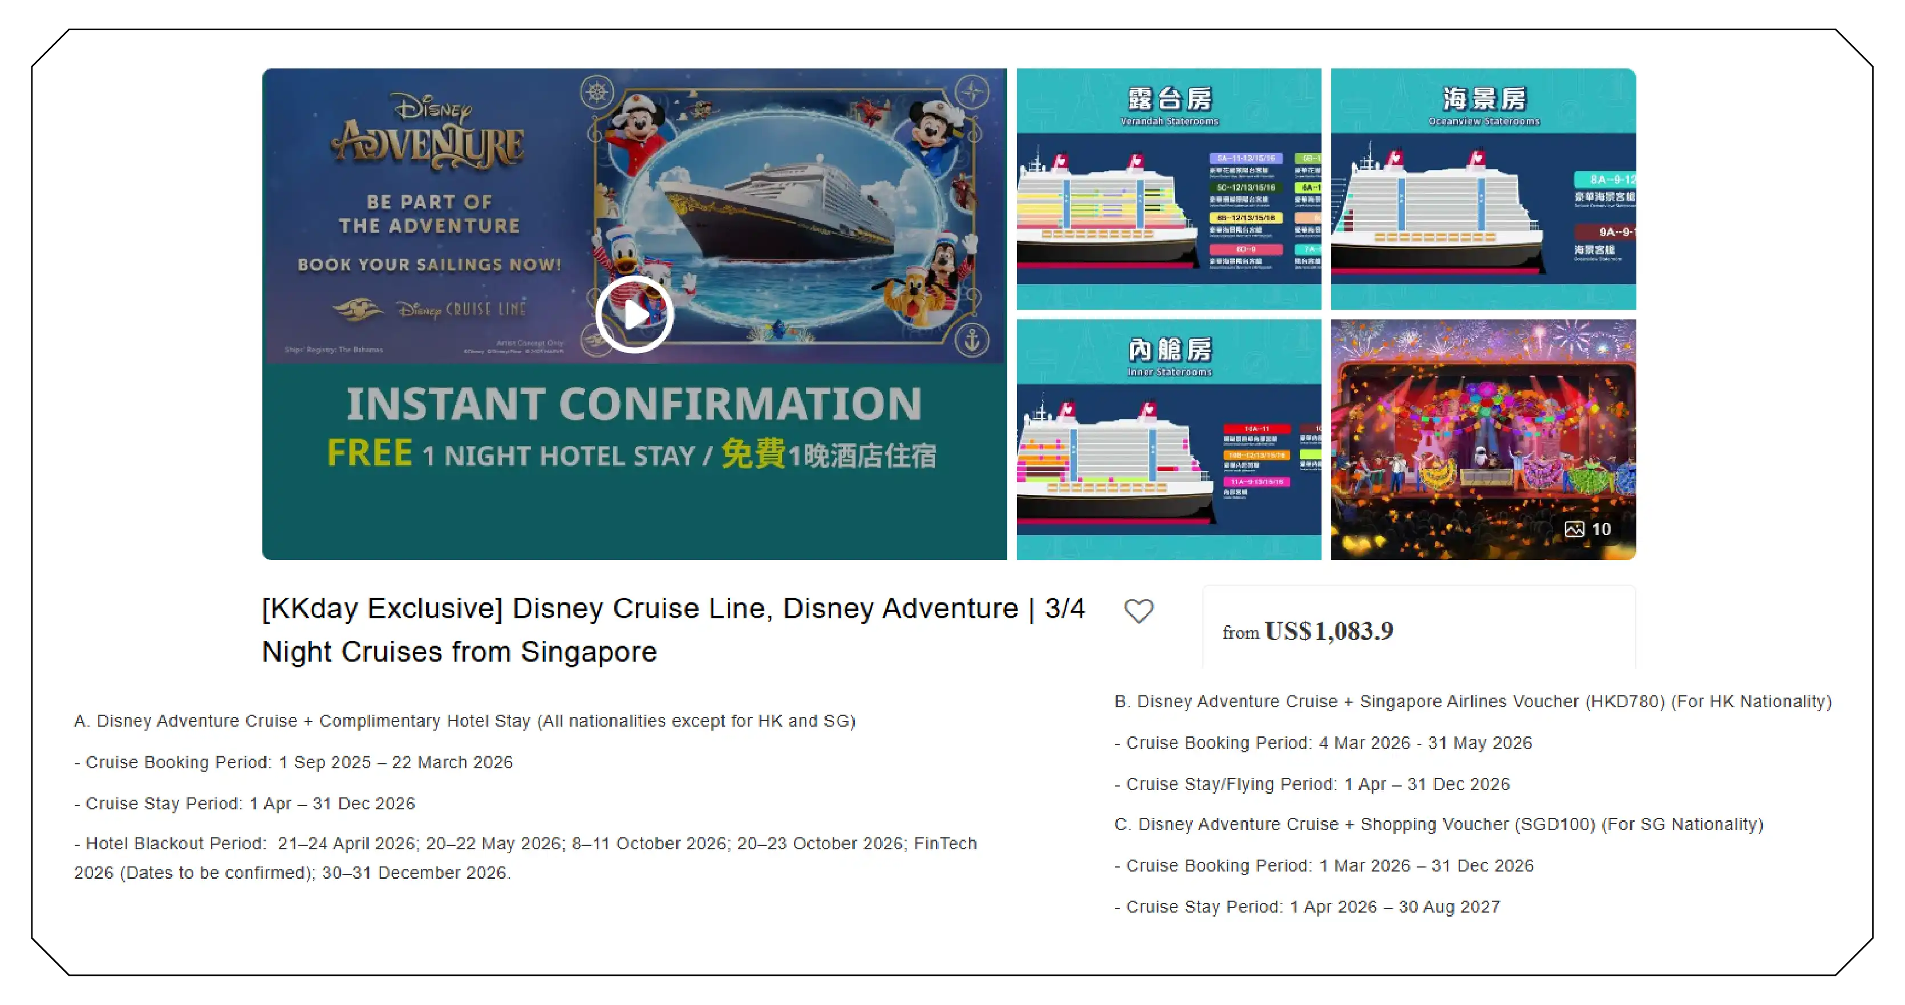
Task: Select the price text from US$1,083.9
Action: (1307, 631)
